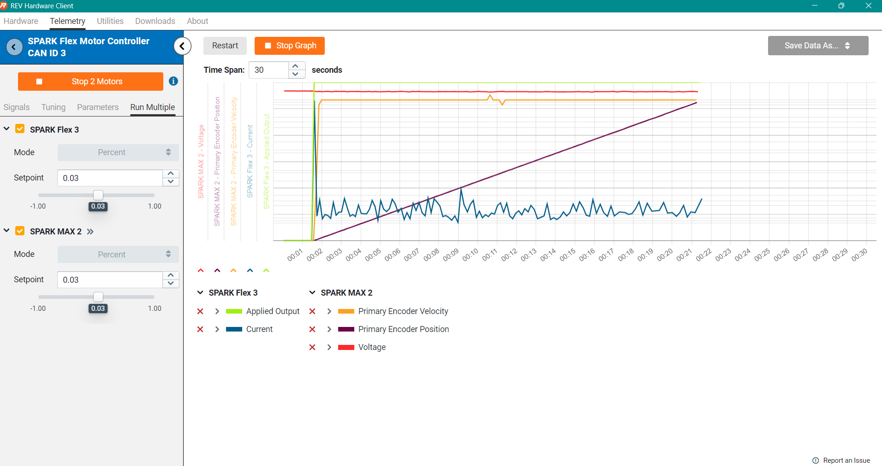Viewport: 882px width, 466px height.
Task: Click the blue info icon beside Stop 2 Motors
Action: pyautogui.click(x=173, y=81)
